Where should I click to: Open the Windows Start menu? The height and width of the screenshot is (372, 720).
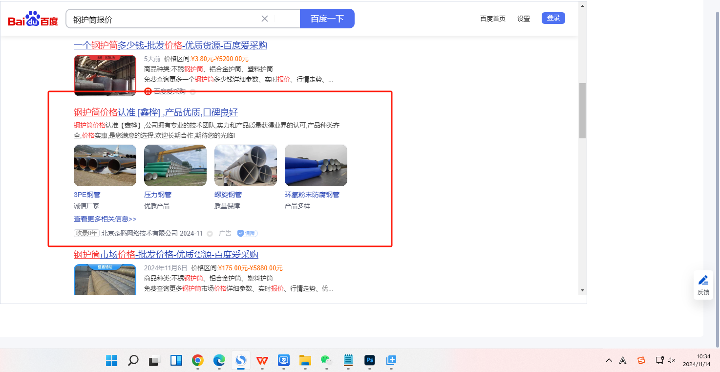click(111, 361)
